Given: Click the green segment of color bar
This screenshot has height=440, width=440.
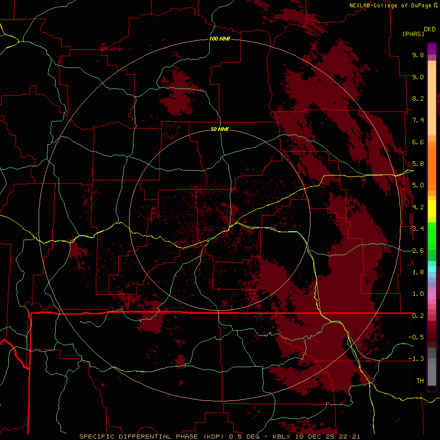Looking at the screenshot, I should [x=432, y=236].
